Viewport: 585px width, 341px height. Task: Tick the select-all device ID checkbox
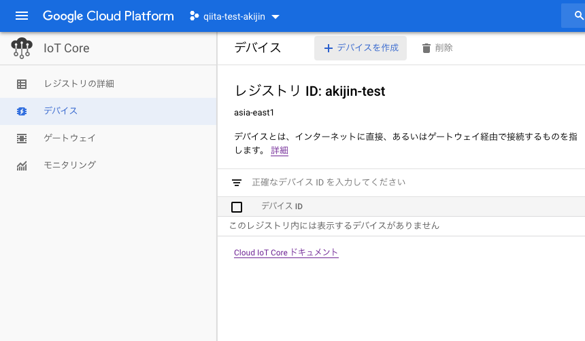[x=237, y=207]
